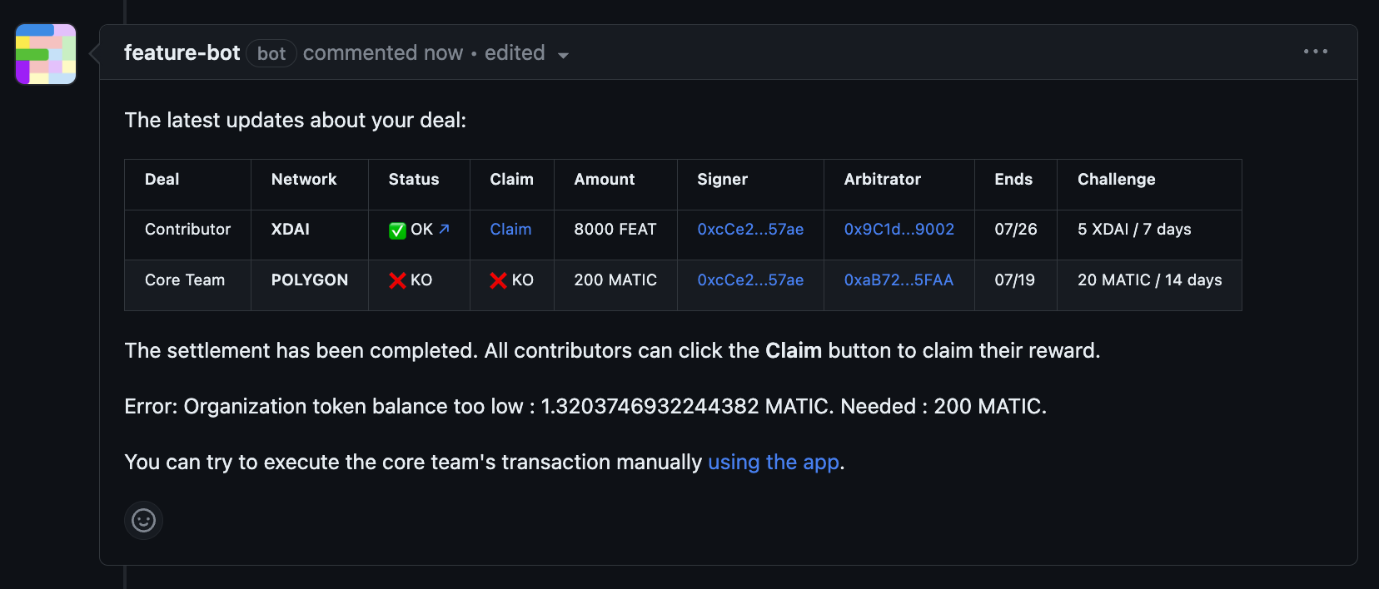Click the smiley reaction icon
Image resolution: width=1379 pixels, height=589 pixels.
tap(143, 520)
